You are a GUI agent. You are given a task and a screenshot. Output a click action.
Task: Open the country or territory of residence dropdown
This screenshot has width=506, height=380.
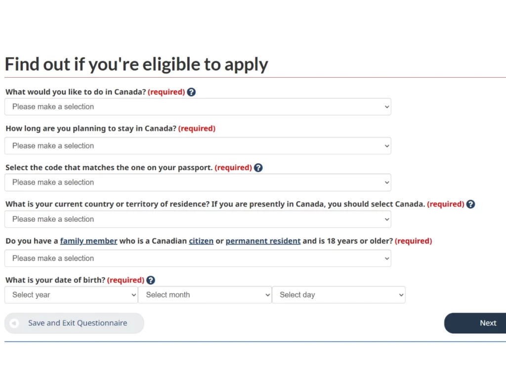pyautogui.click(x=198, y=219)
